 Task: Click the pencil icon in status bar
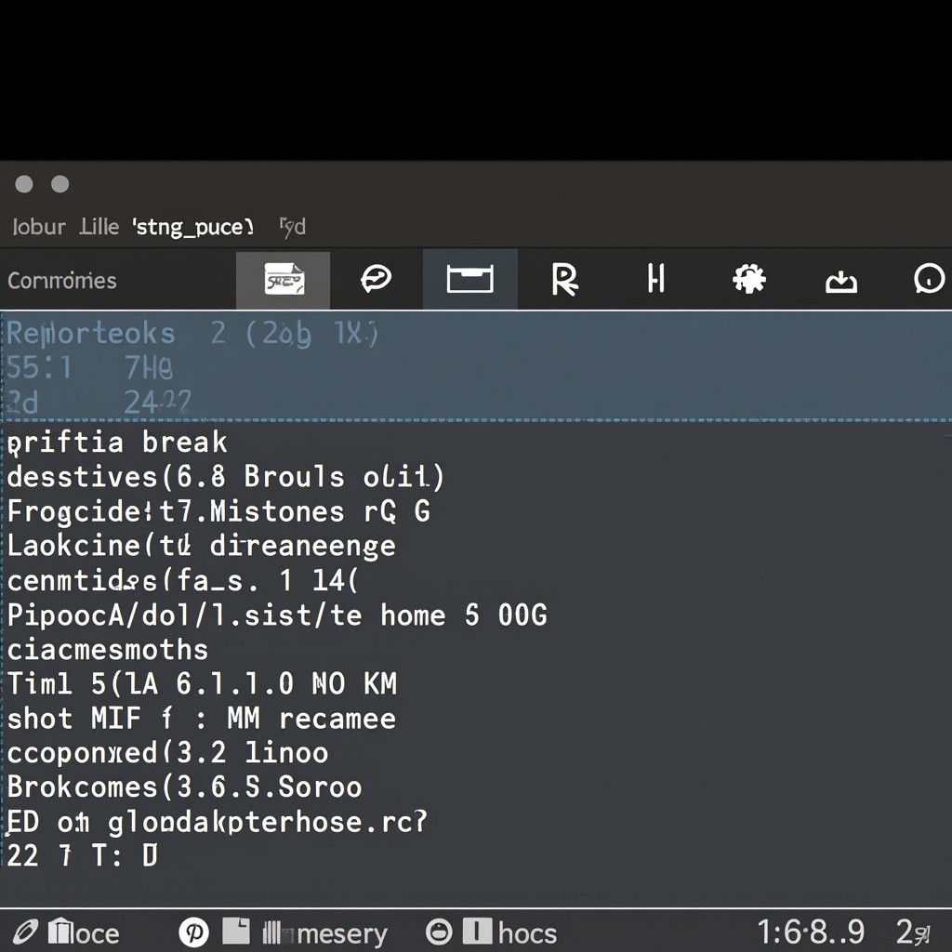(25, 932)
